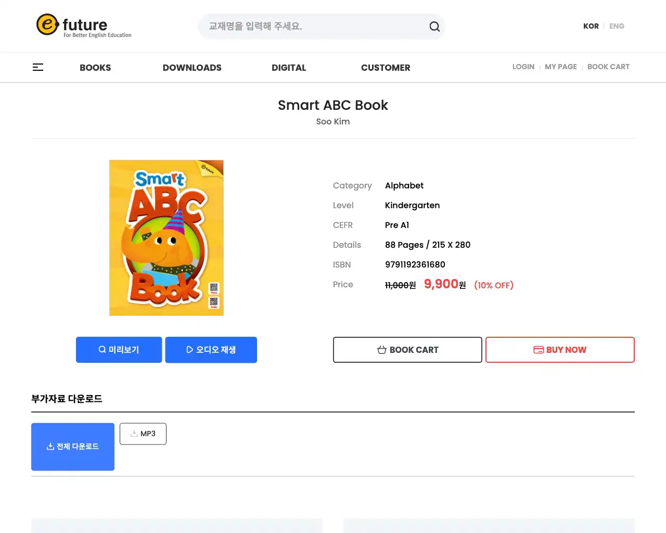Click the 88 Pages / 215 X 280 details
The height and width of the screenshot is (533, 666).
coord(428,245)
